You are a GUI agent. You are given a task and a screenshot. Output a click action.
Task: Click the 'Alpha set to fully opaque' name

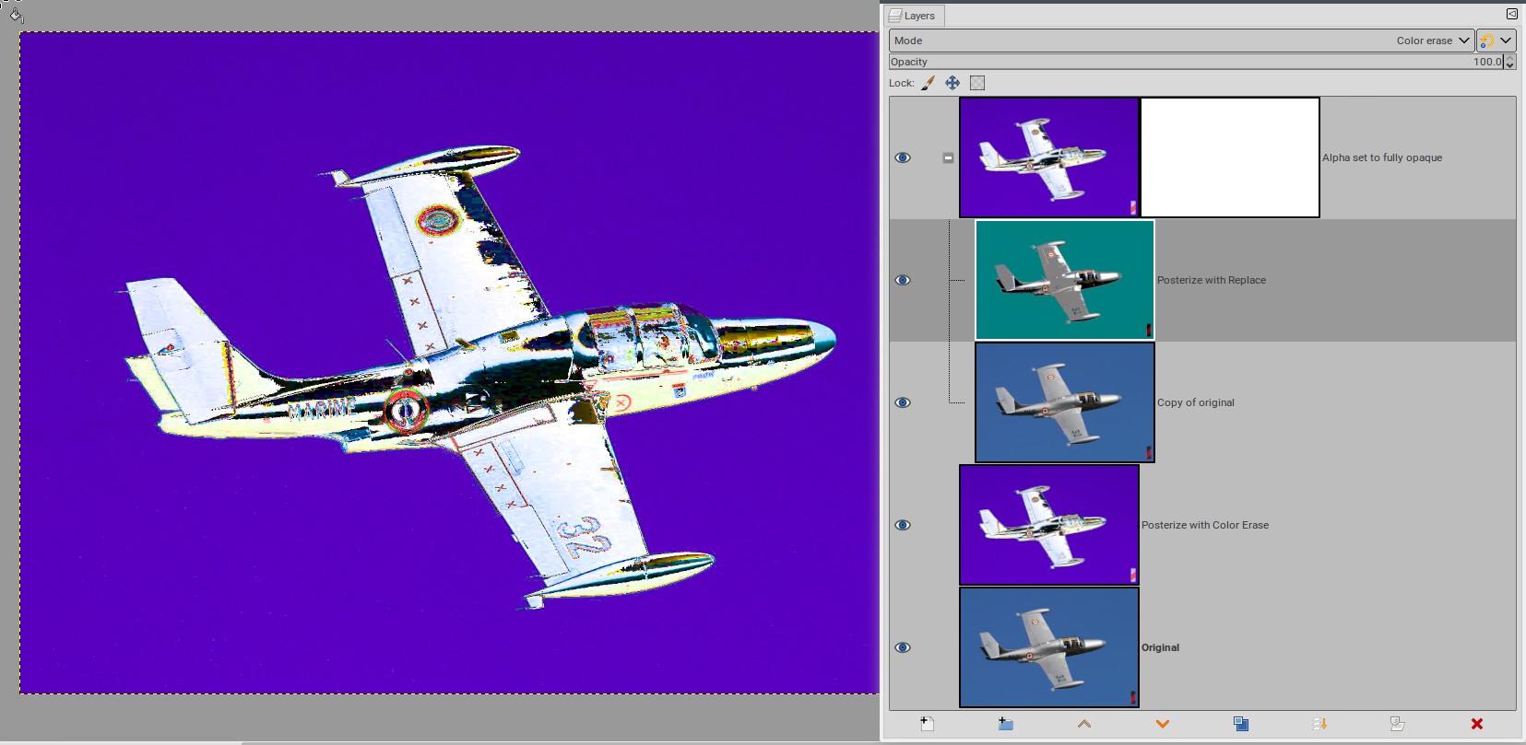pos(1382,157)
